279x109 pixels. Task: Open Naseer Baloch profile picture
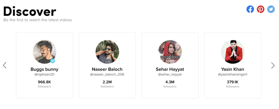pos(107,52)
